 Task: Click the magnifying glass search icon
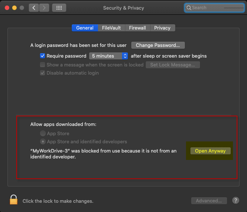(189, 8)
